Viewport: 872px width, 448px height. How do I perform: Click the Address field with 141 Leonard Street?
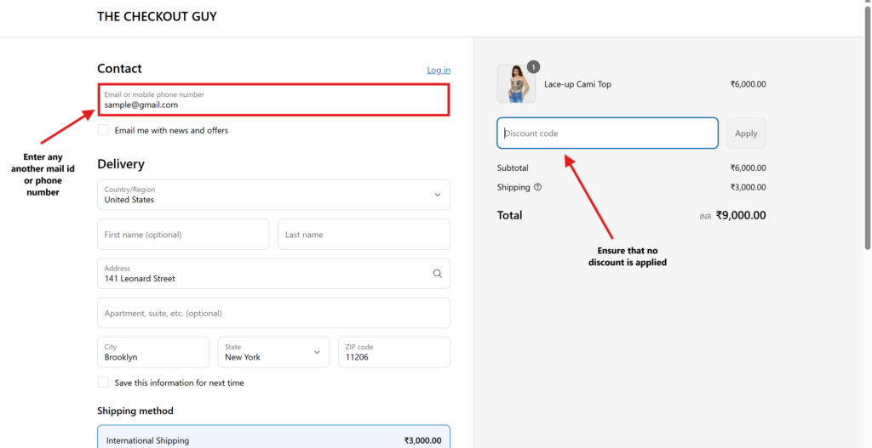(x=264, y=274)
